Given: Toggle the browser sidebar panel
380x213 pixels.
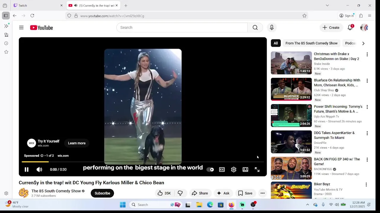Looking at the screenshot, I should (6, 16).
